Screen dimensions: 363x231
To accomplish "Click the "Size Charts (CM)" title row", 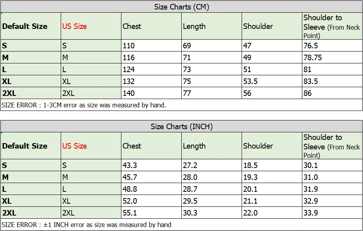I will click(x=181, y=7).
